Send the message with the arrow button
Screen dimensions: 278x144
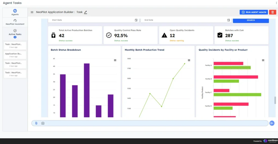(x=272, y=123)
